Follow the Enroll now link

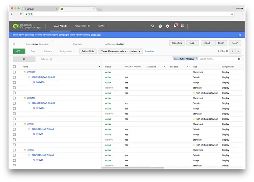pyautogui.click(x=96, y=35)
